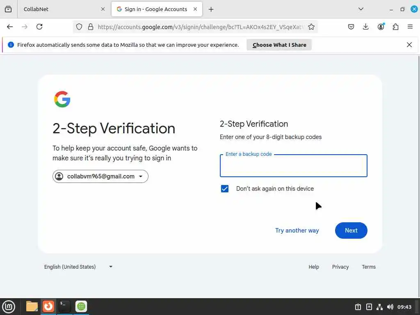Open a new tab with the plus button
The width and height of the screenshot is (420, 315).
point(211,9)
